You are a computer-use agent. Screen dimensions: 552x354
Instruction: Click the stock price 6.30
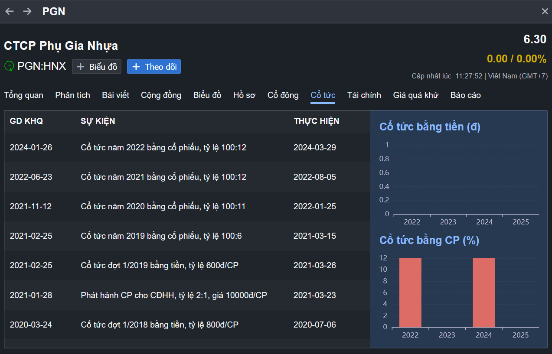[x=535, y=39]
